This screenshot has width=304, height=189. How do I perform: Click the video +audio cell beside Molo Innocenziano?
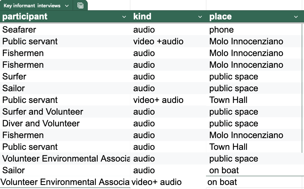(x=158, y=41)
